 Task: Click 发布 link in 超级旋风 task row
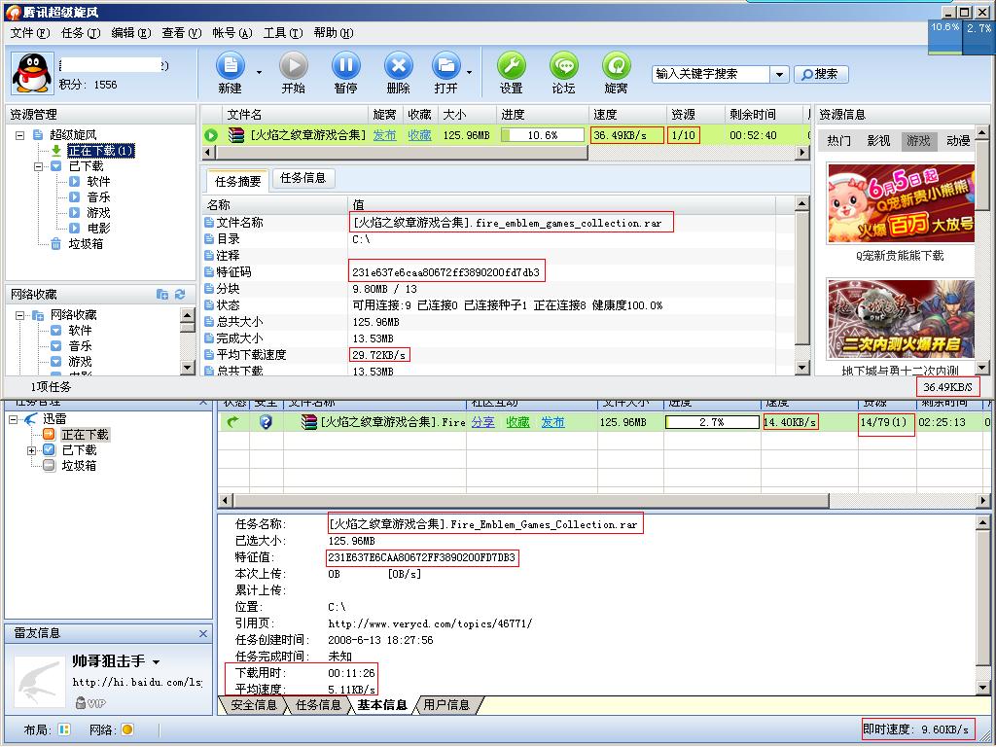[x=384, y=135]
